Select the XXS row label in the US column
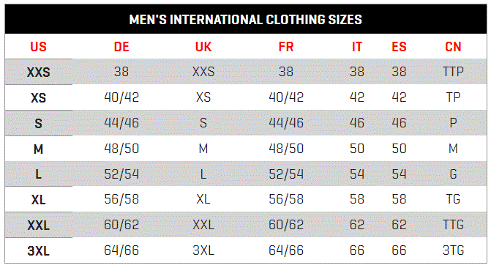The width and height of the screenshot is (491, 268). [38, 72]
